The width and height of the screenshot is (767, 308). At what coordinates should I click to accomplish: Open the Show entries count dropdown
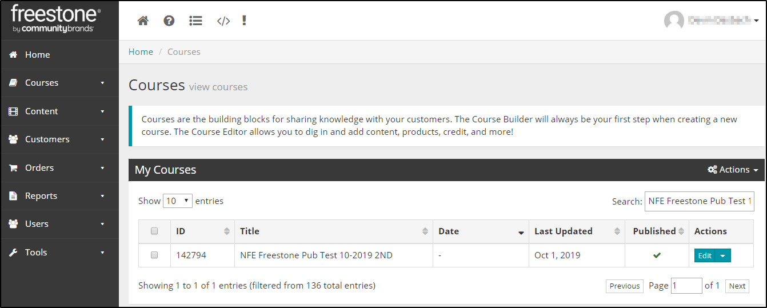click(x=178, y=201)
